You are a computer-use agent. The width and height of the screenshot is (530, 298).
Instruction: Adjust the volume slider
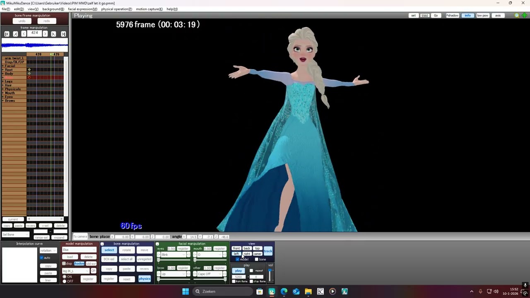[x=270, y=275]
